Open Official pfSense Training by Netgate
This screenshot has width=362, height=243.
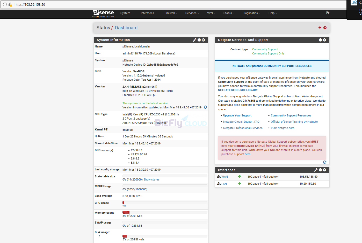(x=294, y=122)
